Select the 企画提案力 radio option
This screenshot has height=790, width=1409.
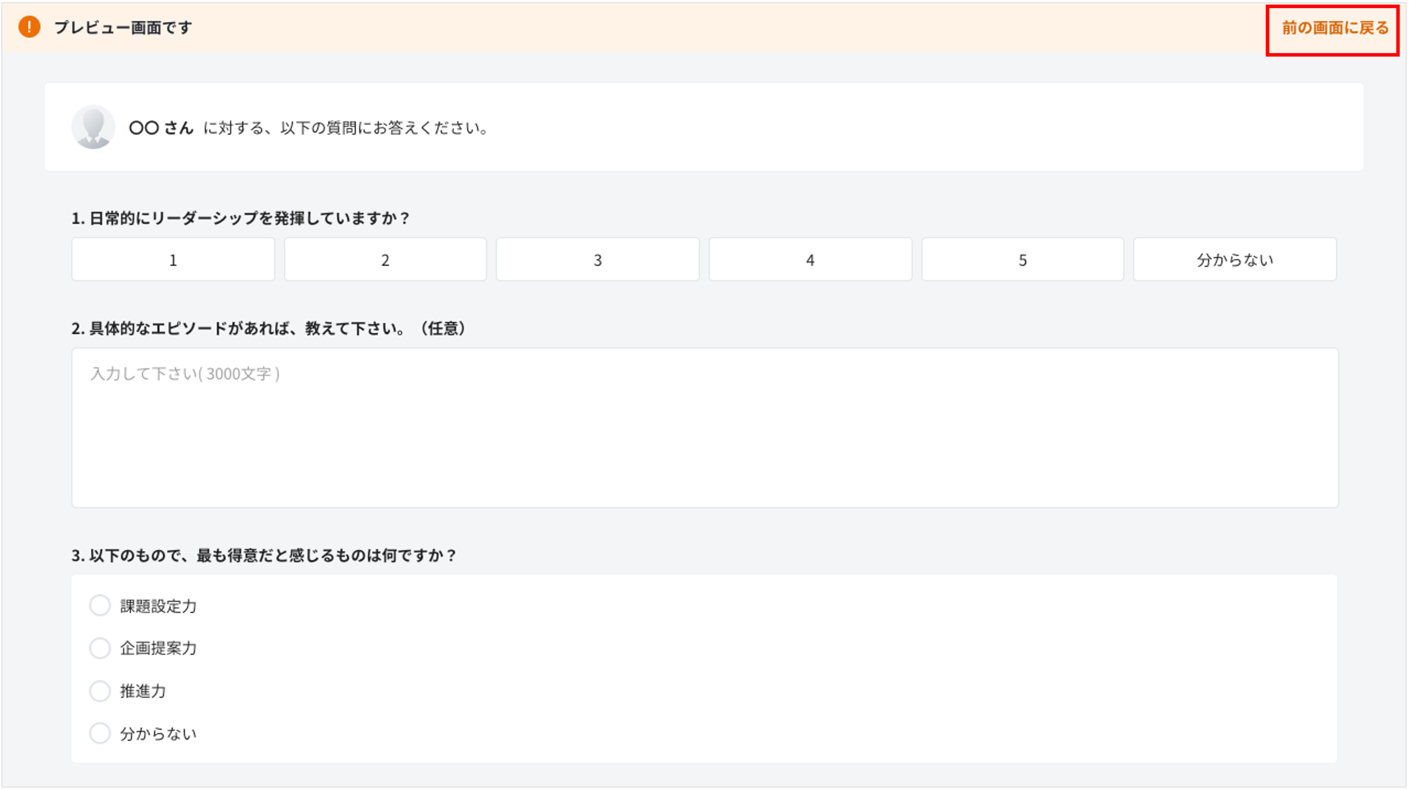(100, 649)
